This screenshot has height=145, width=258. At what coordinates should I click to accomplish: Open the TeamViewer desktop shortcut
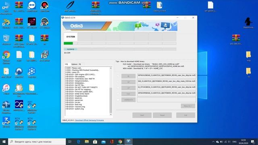tap(31, 6)
